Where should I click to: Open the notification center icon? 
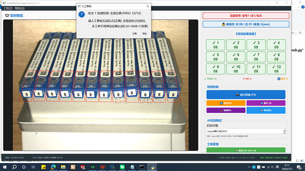(x=299, y=167)
